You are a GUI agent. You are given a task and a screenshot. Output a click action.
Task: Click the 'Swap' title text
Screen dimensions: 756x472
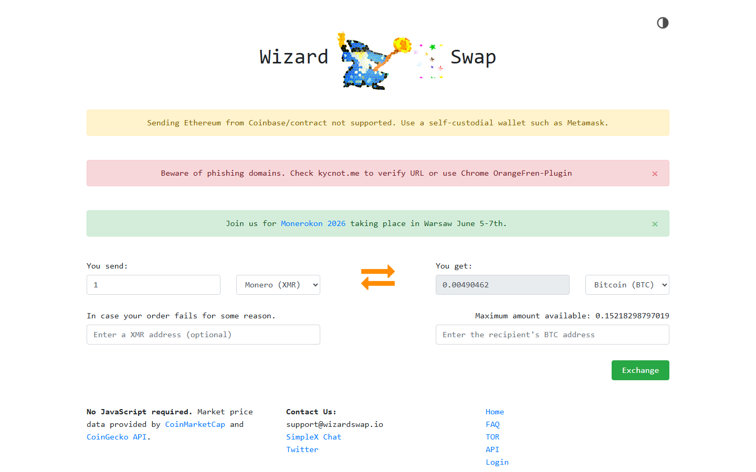pos(473,57)
